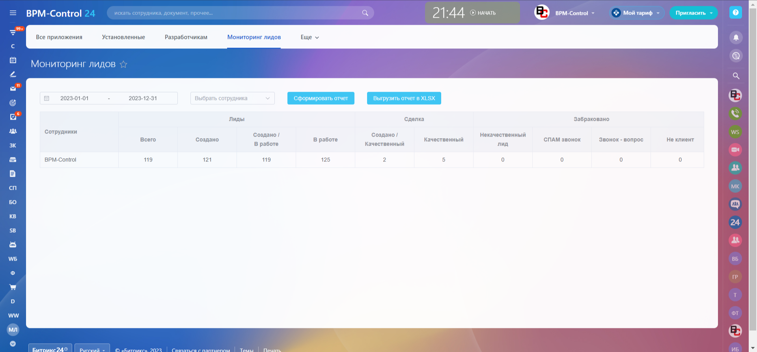Switch to Установленные tab

pos(123,37)
